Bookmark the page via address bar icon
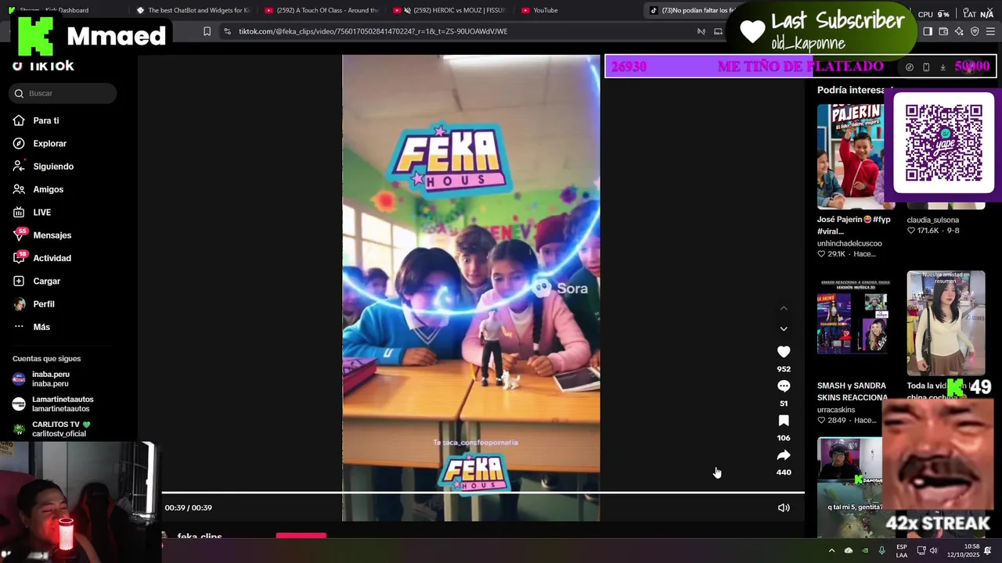This screenshot has height=563, width=1002. tap(207, 31)
